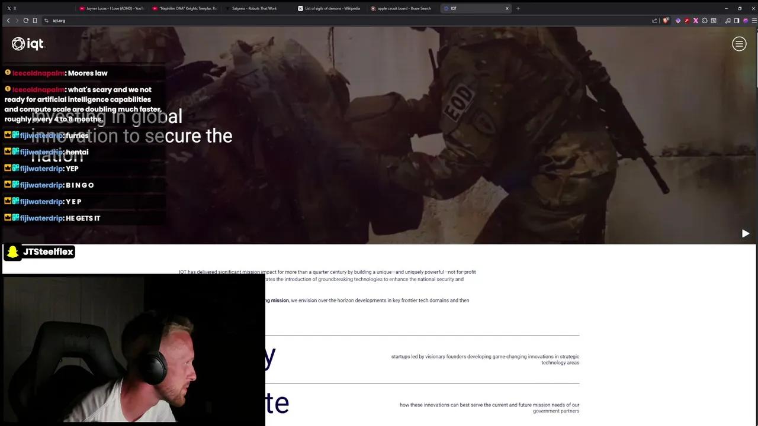Click the browser forward arrow

[x=17, y=21]
